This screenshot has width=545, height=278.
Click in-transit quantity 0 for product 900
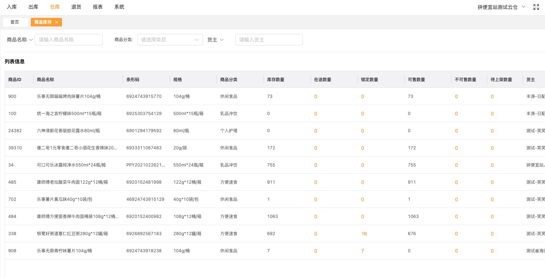316,96
